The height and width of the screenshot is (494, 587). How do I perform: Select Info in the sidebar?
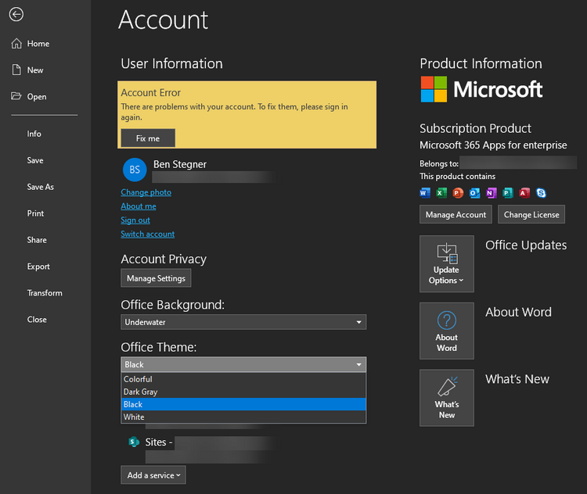34,134
